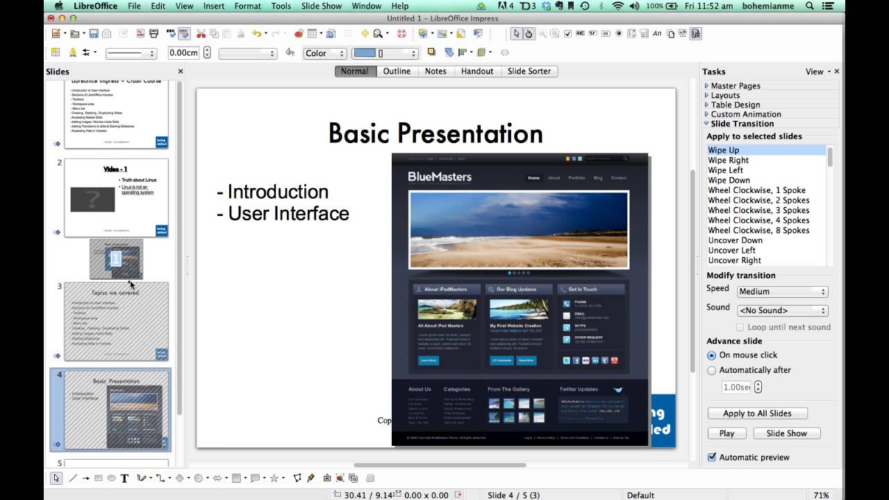Select Wheel Clockwise, 8 Spokes transition
Screen dimensions: 889x500
click(758, 231)
